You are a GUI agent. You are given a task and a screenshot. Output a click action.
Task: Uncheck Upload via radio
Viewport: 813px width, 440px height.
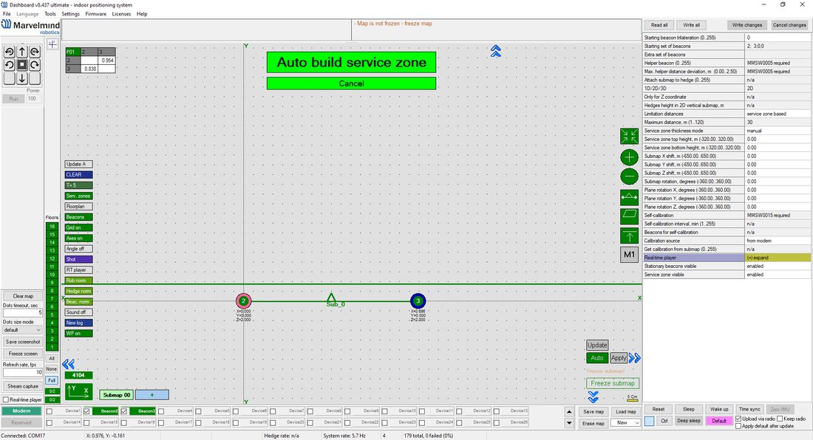click(738, 419)
